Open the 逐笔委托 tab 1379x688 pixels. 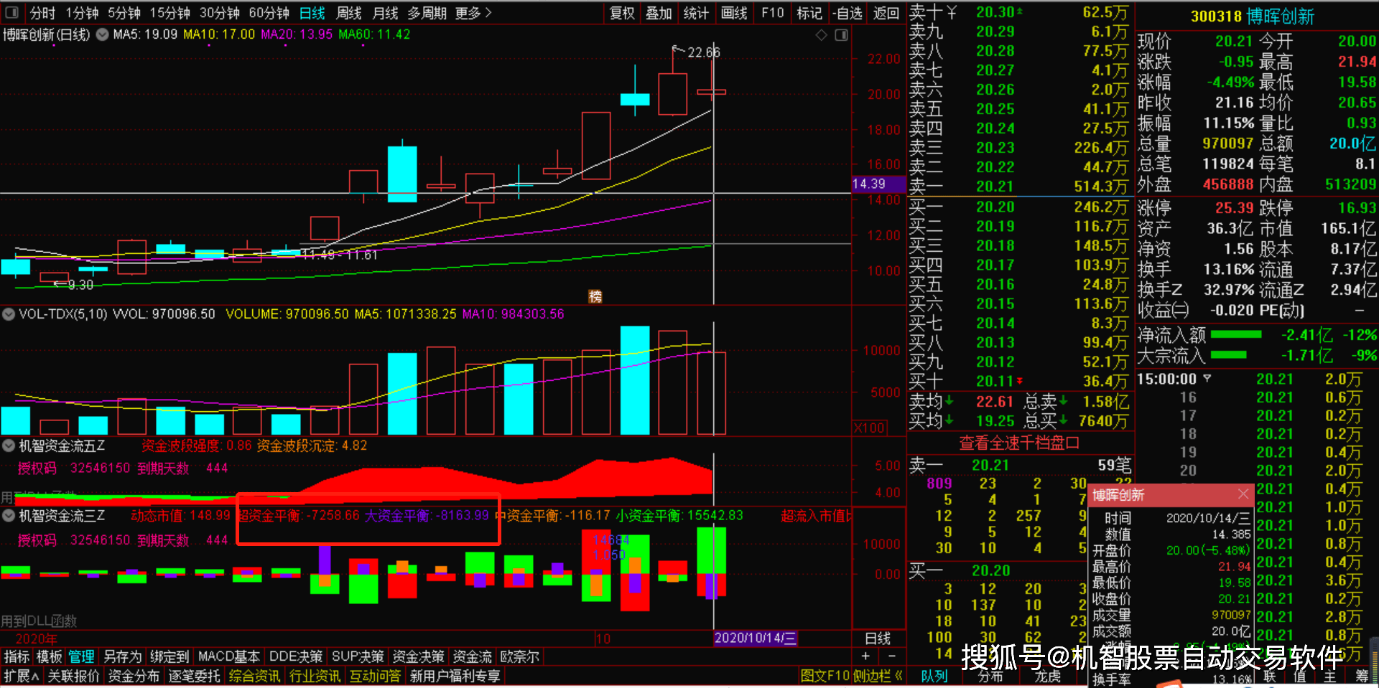point(194,676)
